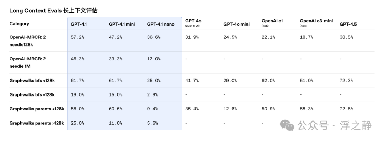The image size is (384, 141).
Task: Select the OpenAI-MRCR 2 needle 128k row label
Action: [28, 41]
